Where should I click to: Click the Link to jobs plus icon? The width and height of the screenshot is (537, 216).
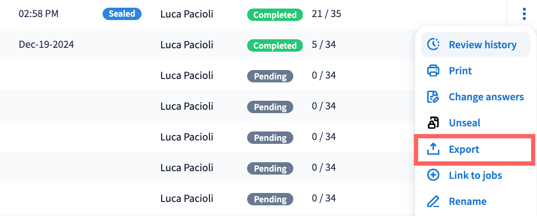point(434,175)
